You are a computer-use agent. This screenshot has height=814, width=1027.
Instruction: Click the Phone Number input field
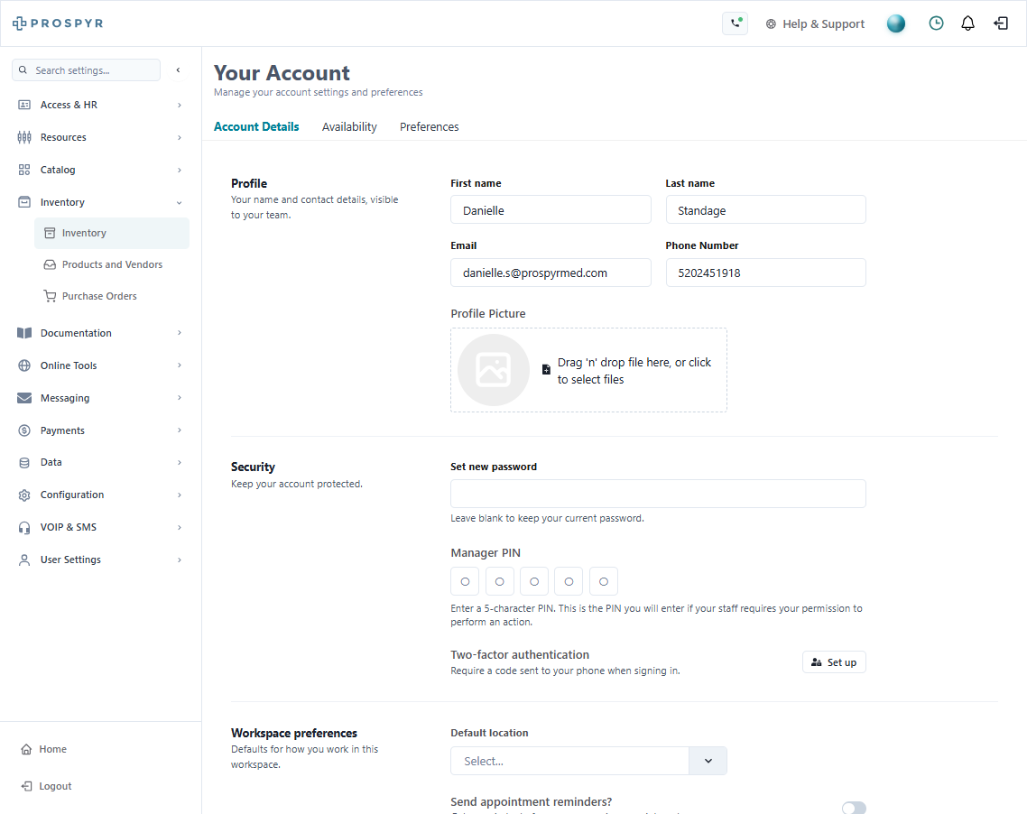coord(765,273)
